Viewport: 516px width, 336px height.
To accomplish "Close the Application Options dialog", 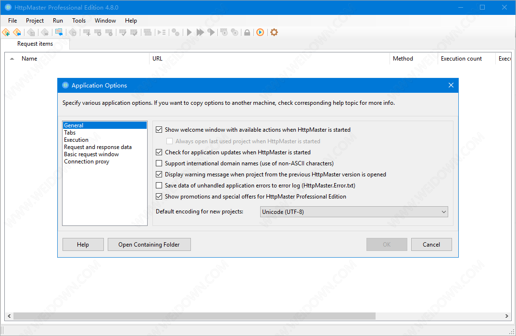I will (451, 85).
